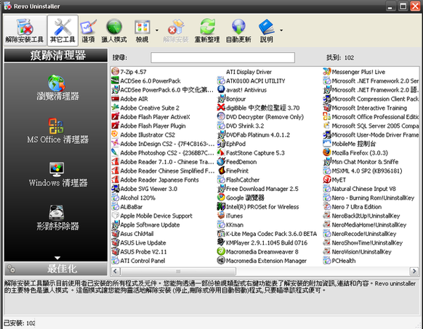Viewport: 423px width, 329px height.
Task: Expand the 說明 help dropdown arrow
Action: pos(281,30)
